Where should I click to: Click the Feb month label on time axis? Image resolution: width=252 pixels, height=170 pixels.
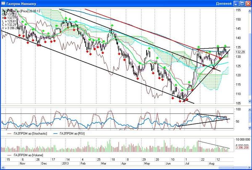point(83,163)
